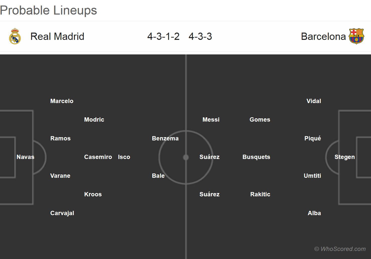The height and width of the screenshot is (259, 371).
Task: Click the Real Madrid crest icon
Action: 15,36
